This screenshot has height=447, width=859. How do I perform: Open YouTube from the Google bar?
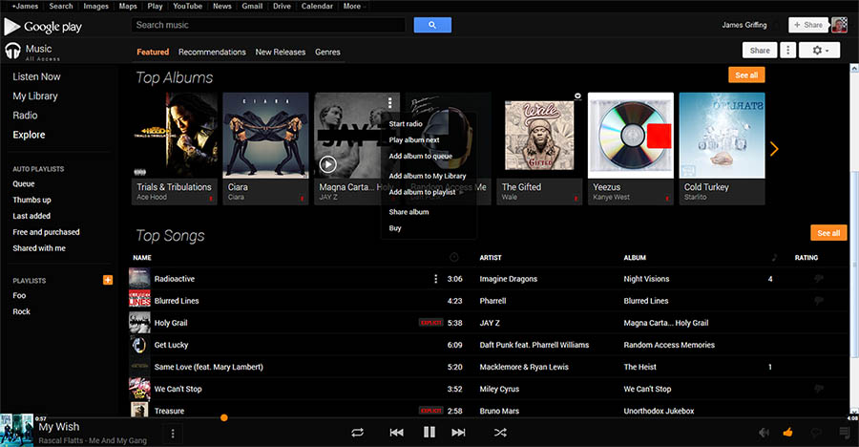pyautogui.click(x=187, y=6)
